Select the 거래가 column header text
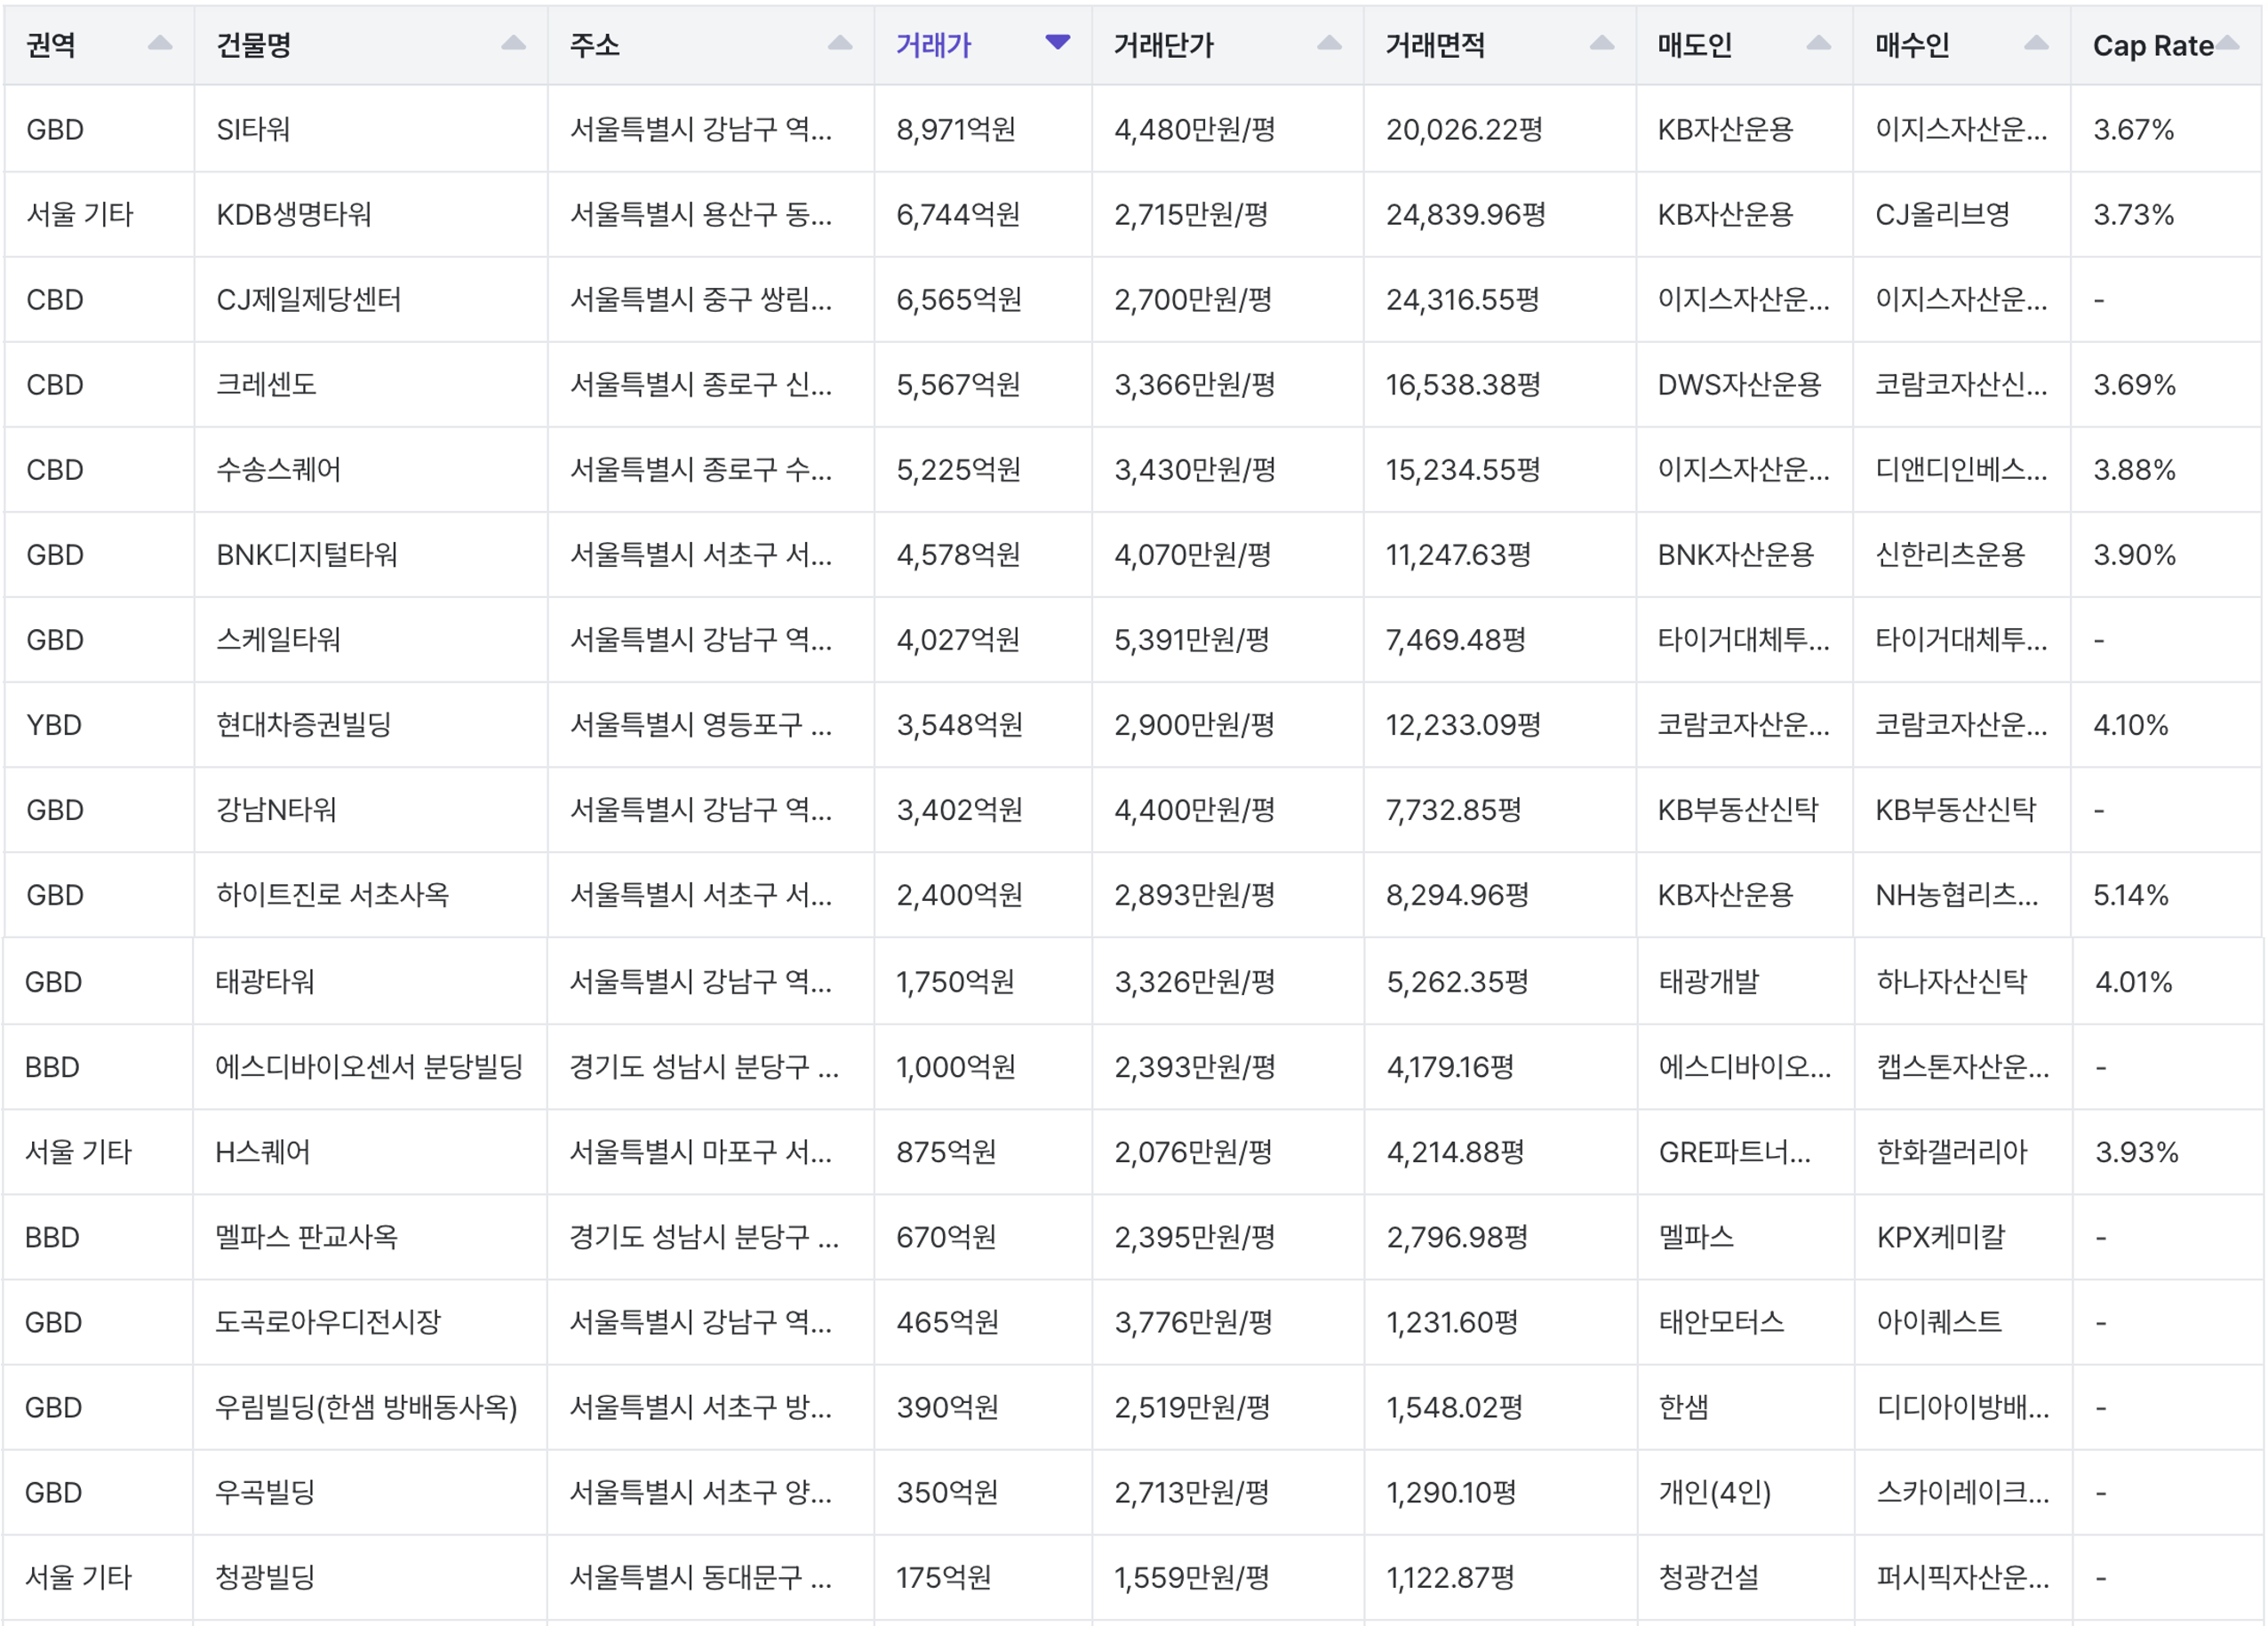Image resolution: width=2268 pixels, height=1626 pixels. pyautogui.click(x=933, y=45)
